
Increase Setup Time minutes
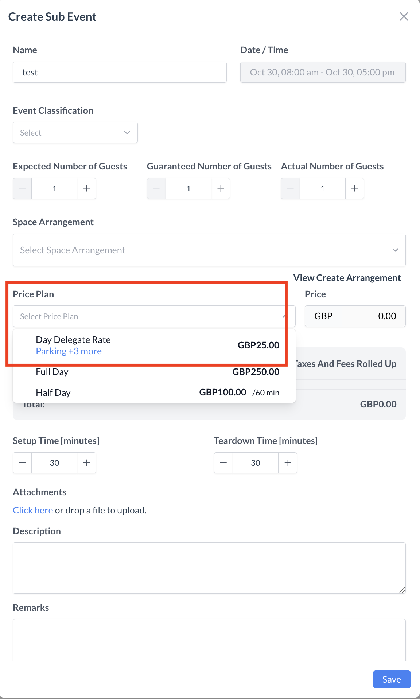tap(86, 463)
